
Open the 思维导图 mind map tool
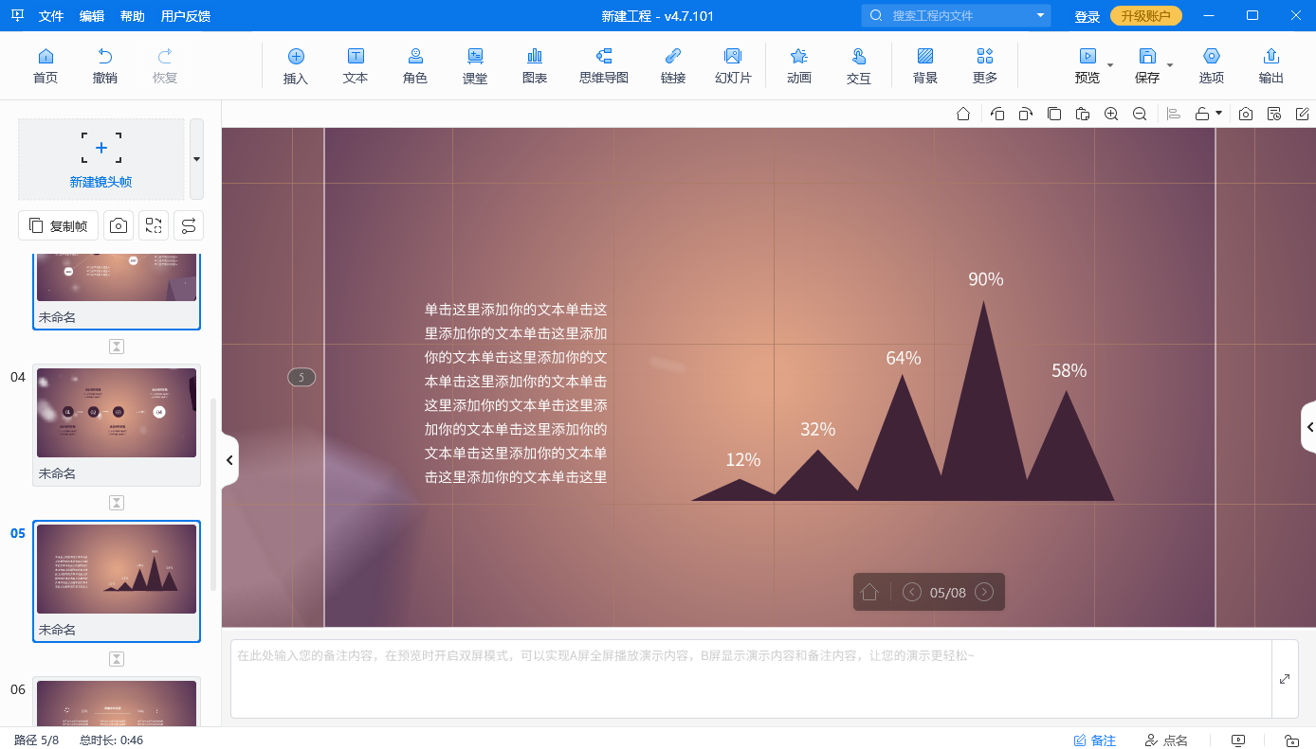[x=604, y=65]
